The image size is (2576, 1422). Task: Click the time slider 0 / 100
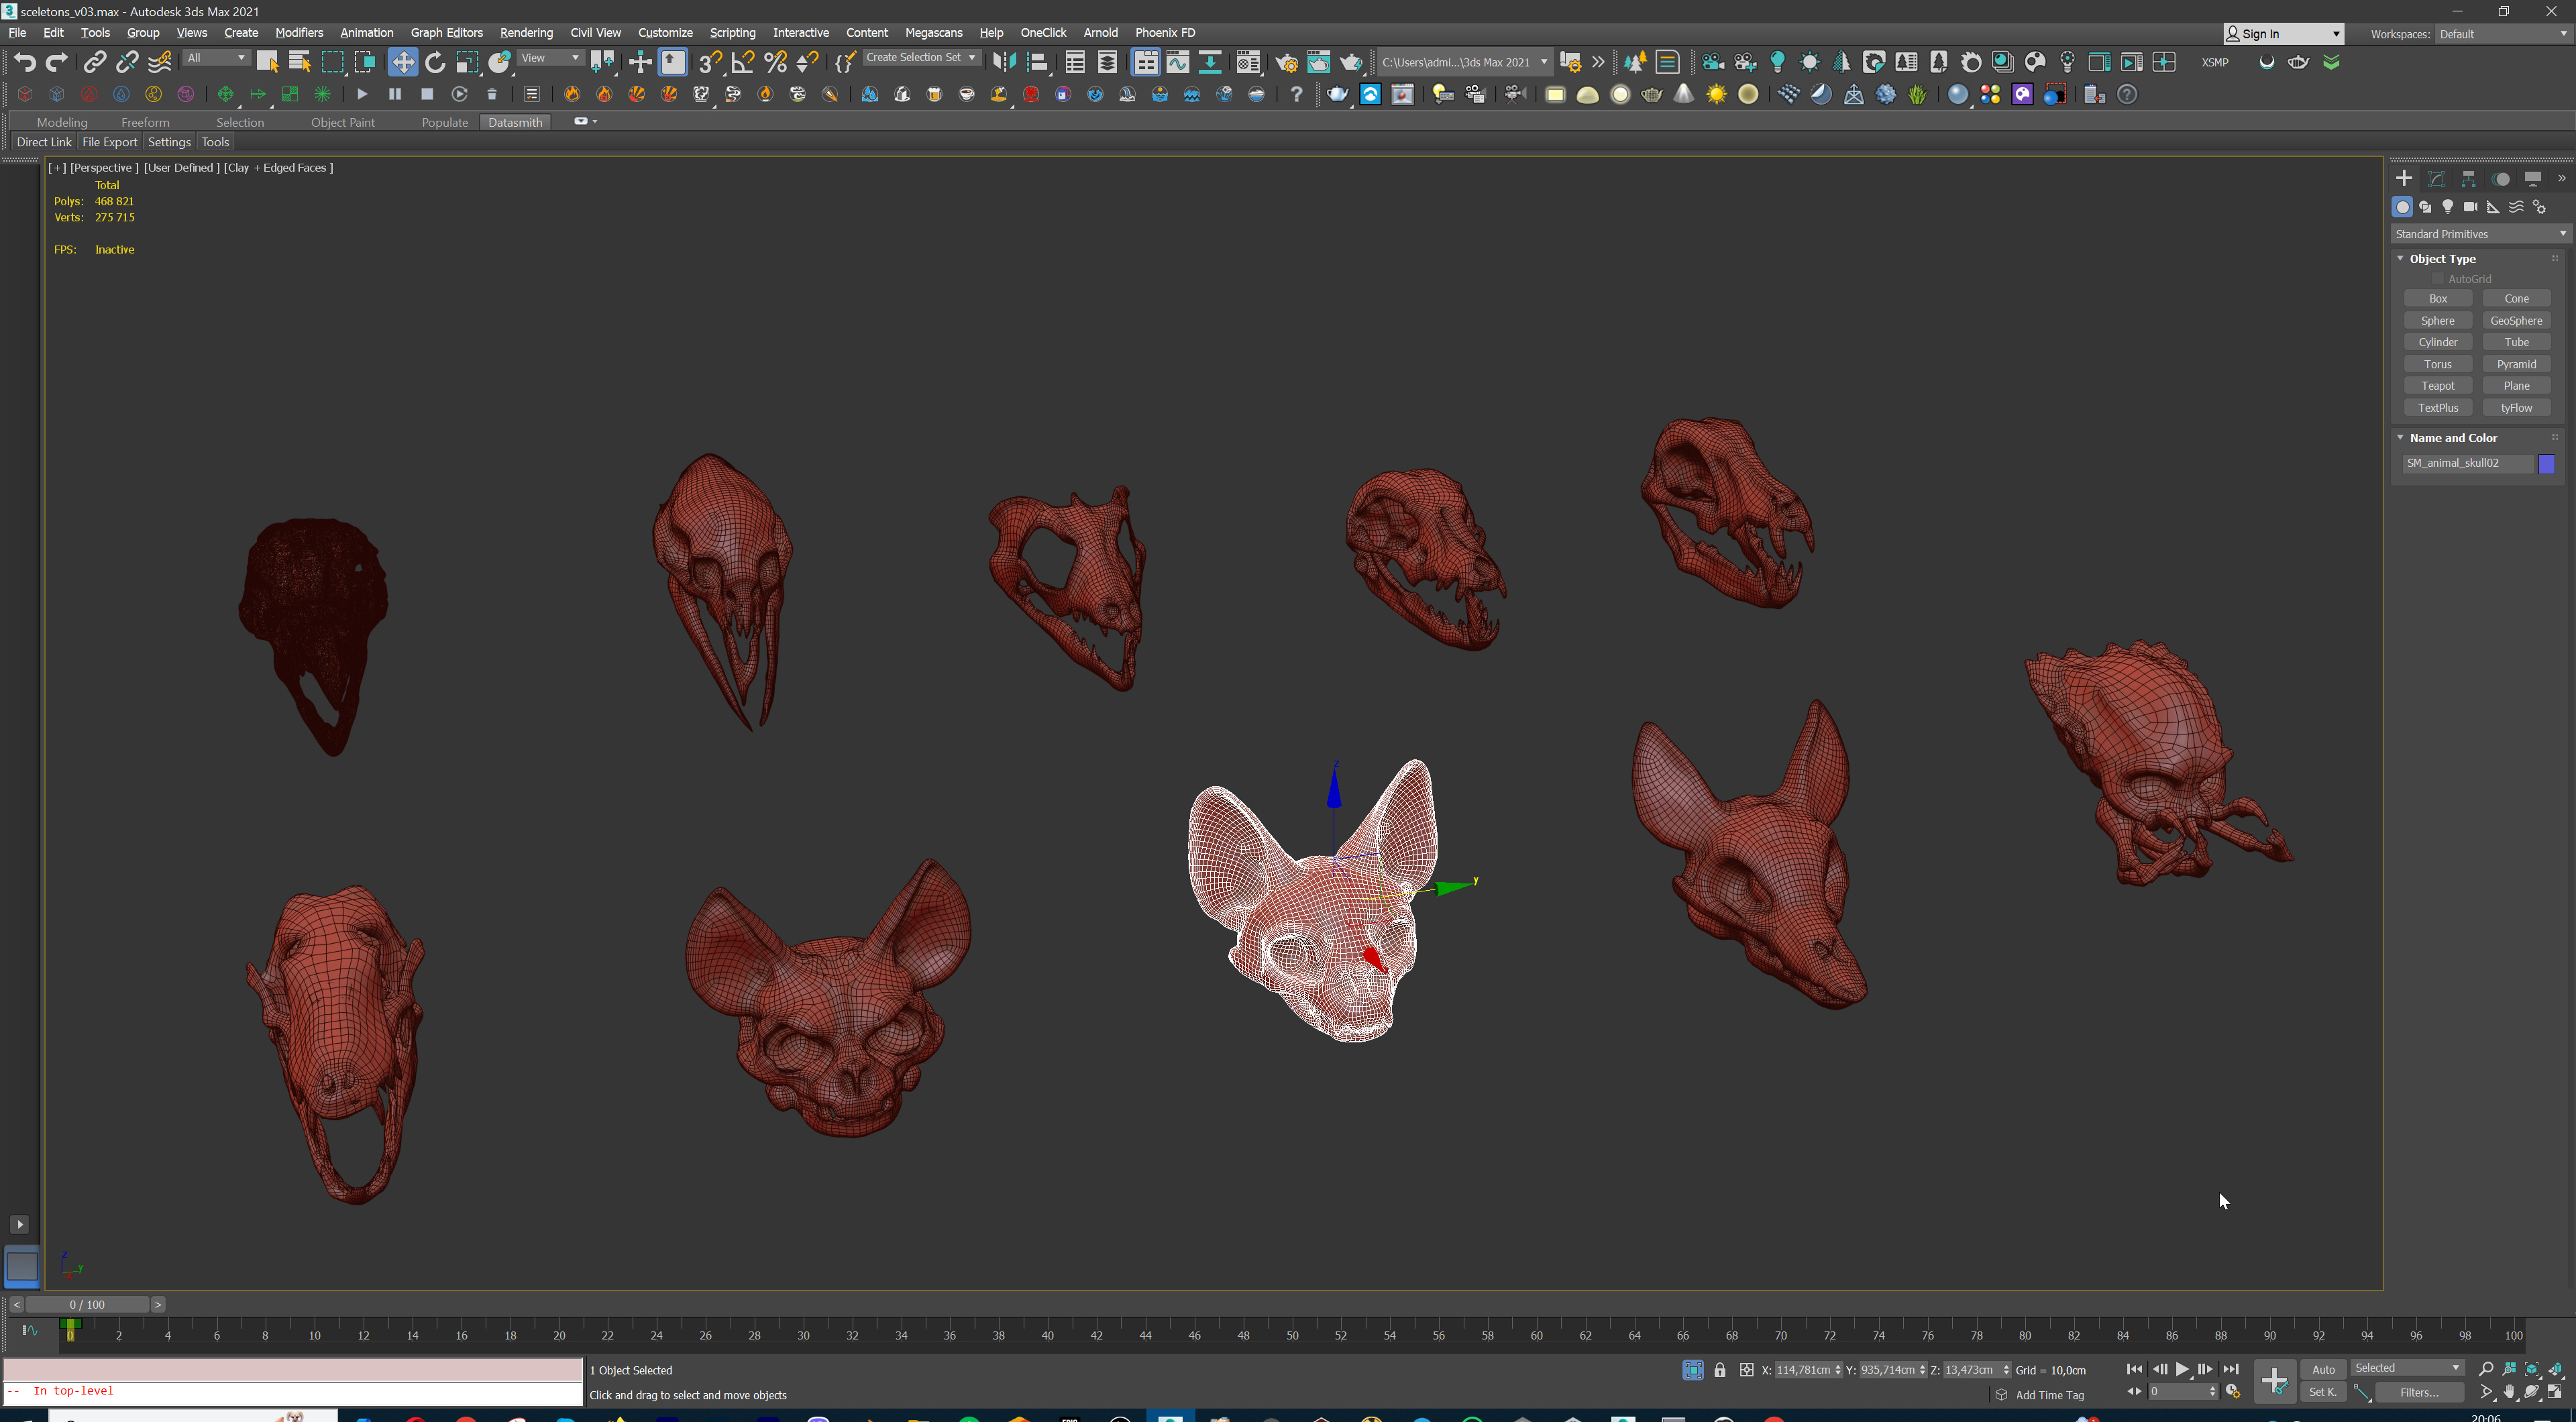[87, 1304]
